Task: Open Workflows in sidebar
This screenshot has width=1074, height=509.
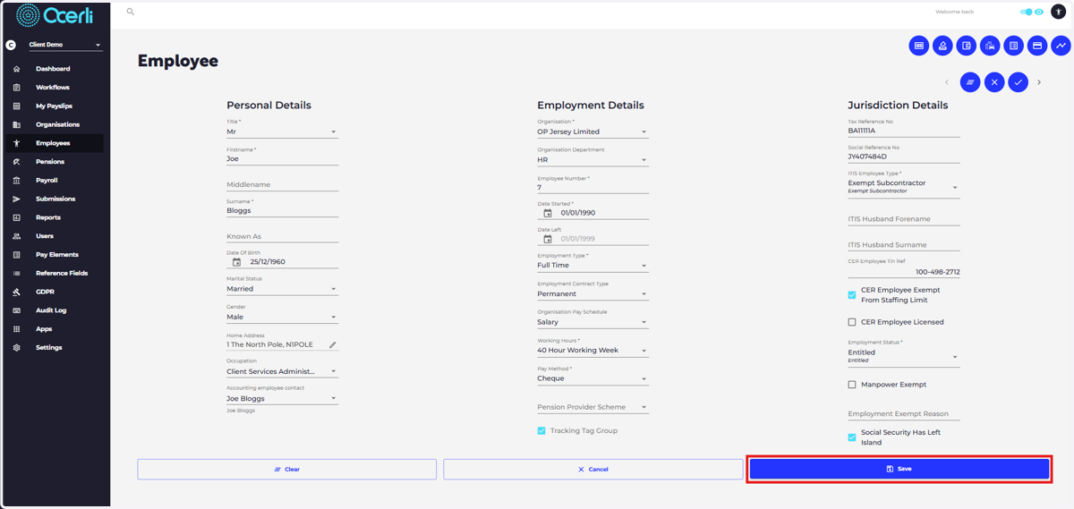Action: pyautogui.click(x=53, y=88)
